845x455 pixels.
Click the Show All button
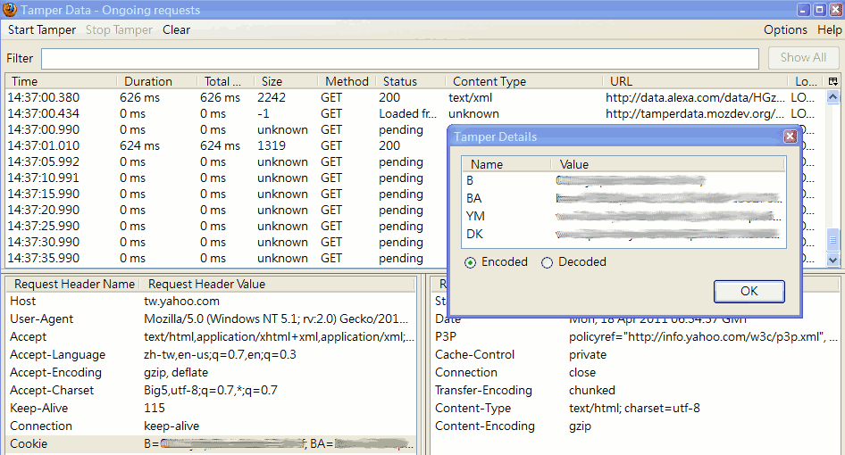click(x=804, y=58)
